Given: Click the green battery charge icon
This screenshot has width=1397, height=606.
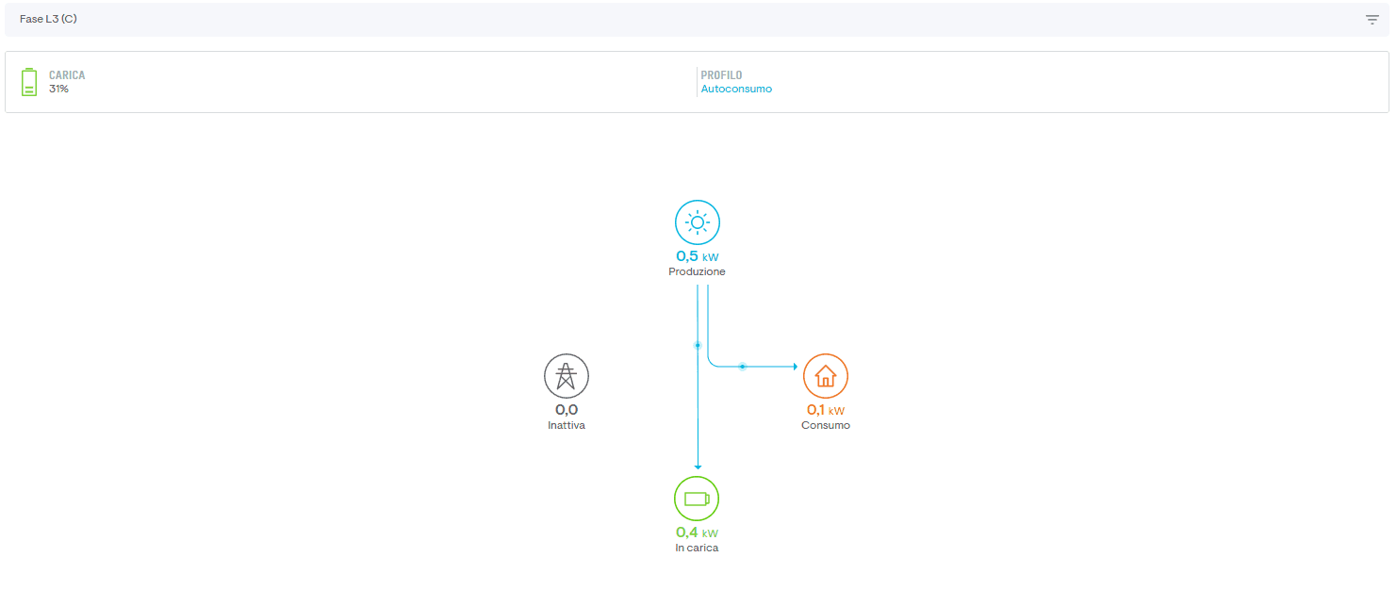Looking at the screenshot, I should pos(29,82).
